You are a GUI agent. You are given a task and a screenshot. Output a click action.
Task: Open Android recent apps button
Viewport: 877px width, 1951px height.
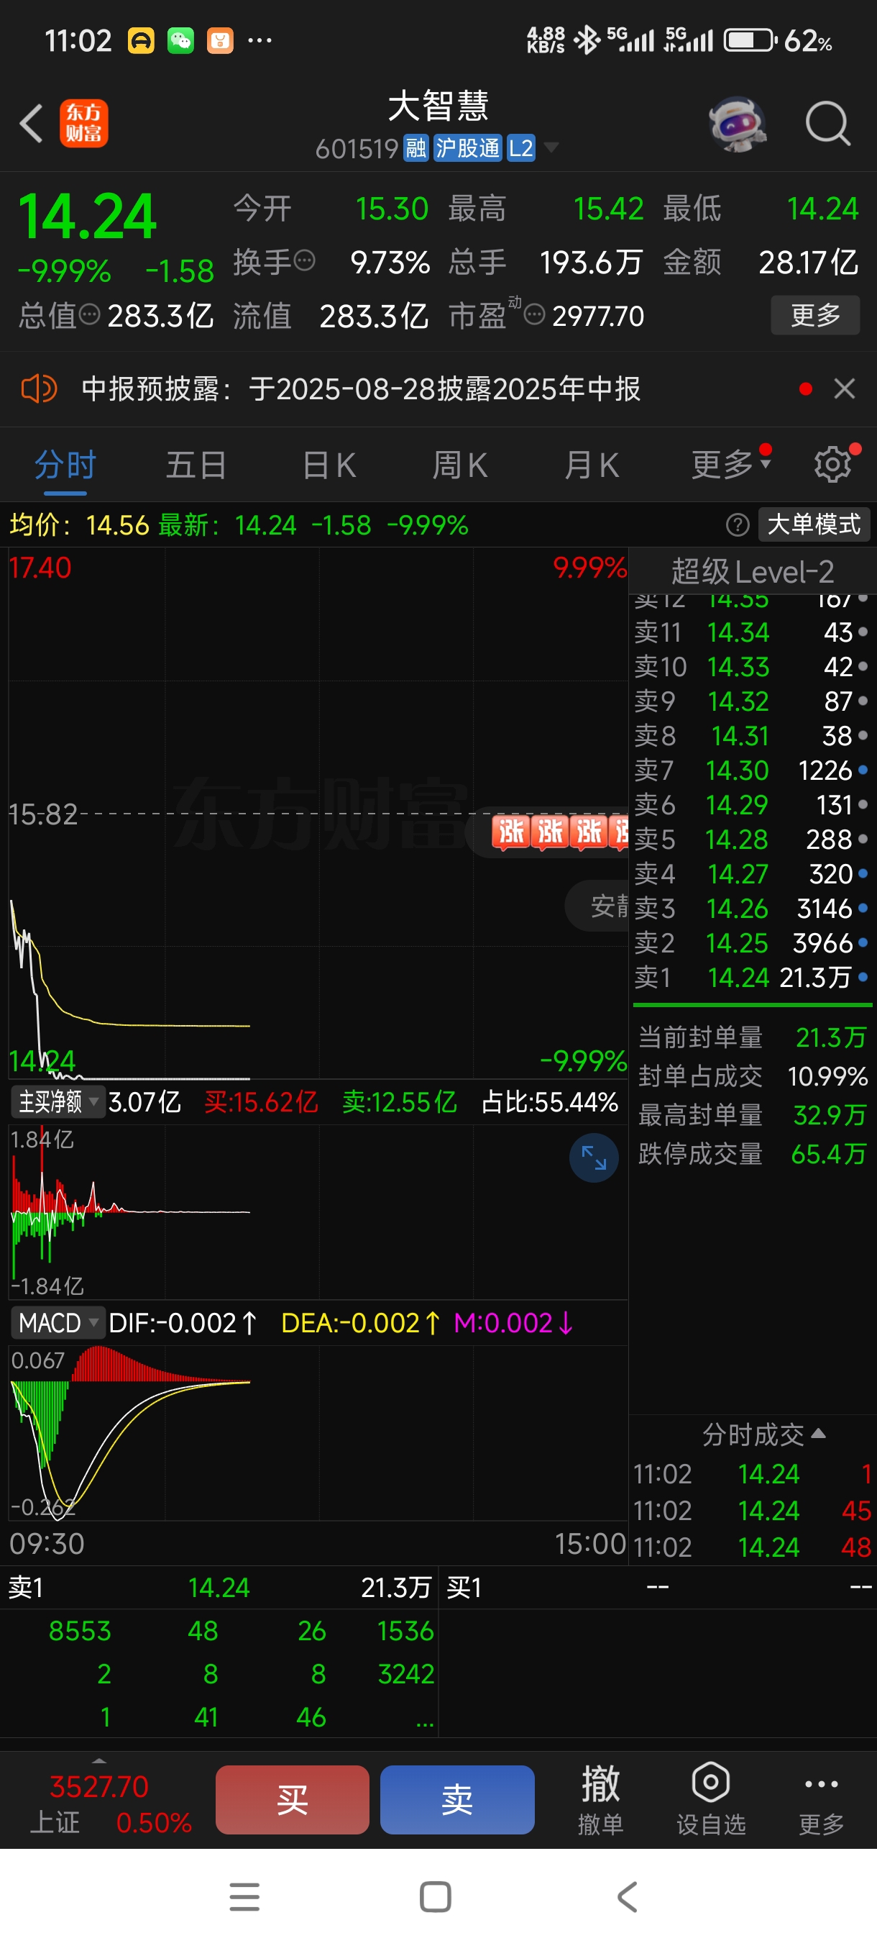(x=244, y=1897)
